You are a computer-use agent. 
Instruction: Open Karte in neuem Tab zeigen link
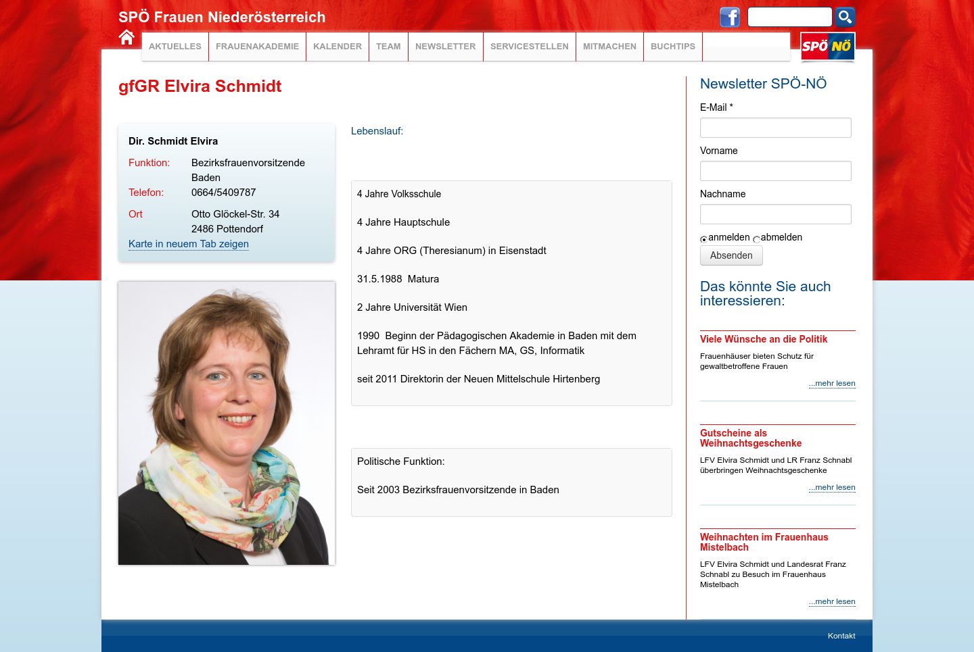tap(189, 244)
